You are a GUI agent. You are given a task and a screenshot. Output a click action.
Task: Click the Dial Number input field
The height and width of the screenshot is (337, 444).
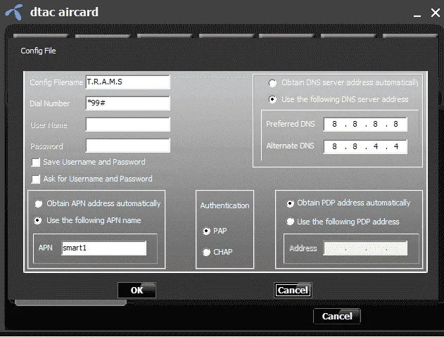127,103
